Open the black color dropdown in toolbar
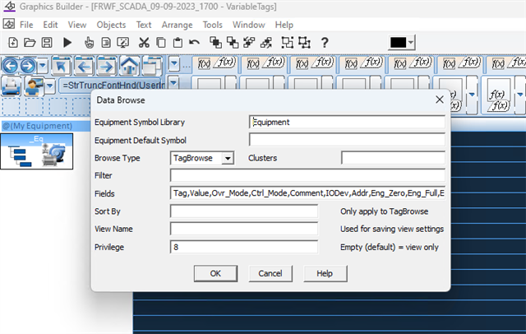The width and height of the screenshot is (526, 334). pyautogui.click(x=411, y=43)
